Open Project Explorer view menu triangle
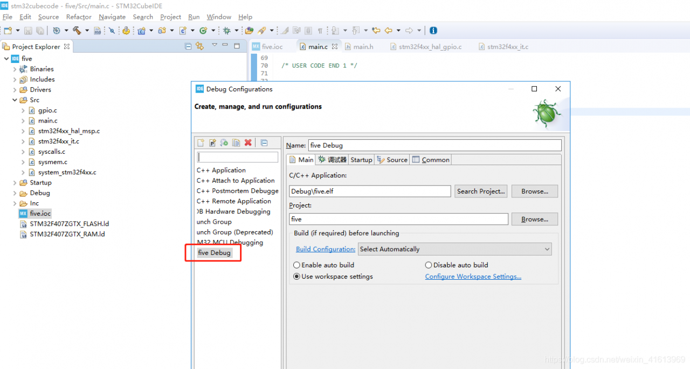Viewport: 690px width, 369px height. click(x=215, y=45)
